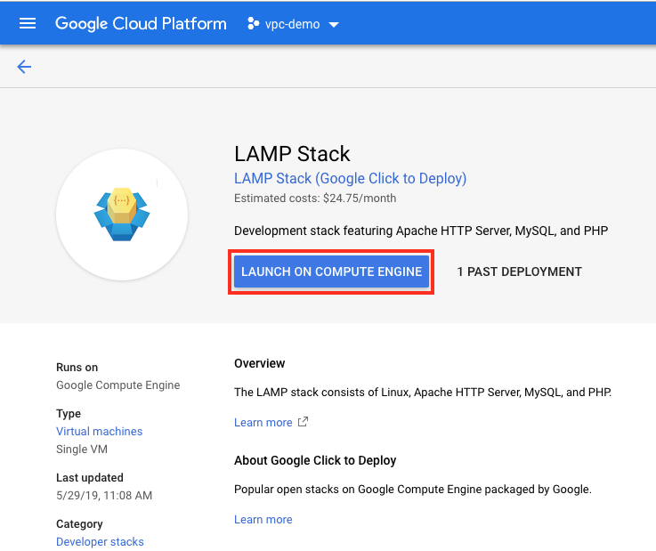Click Learn more under About Google Click to Deploy
This screenshot has height=551, width=656.
coord(263,519)
